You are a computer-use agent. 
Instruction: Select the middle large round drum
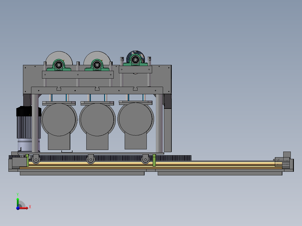point(97,120)
